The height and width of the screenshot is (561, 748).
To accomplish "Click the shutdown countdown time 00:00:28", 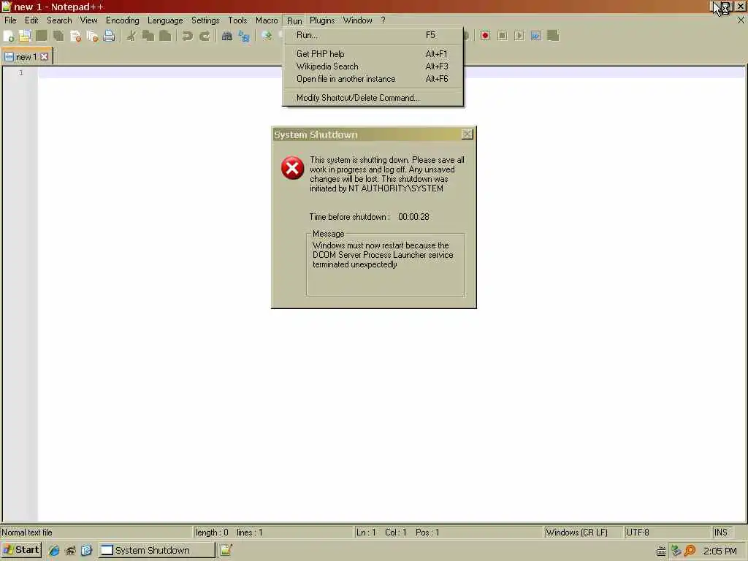I will [413, 216].
